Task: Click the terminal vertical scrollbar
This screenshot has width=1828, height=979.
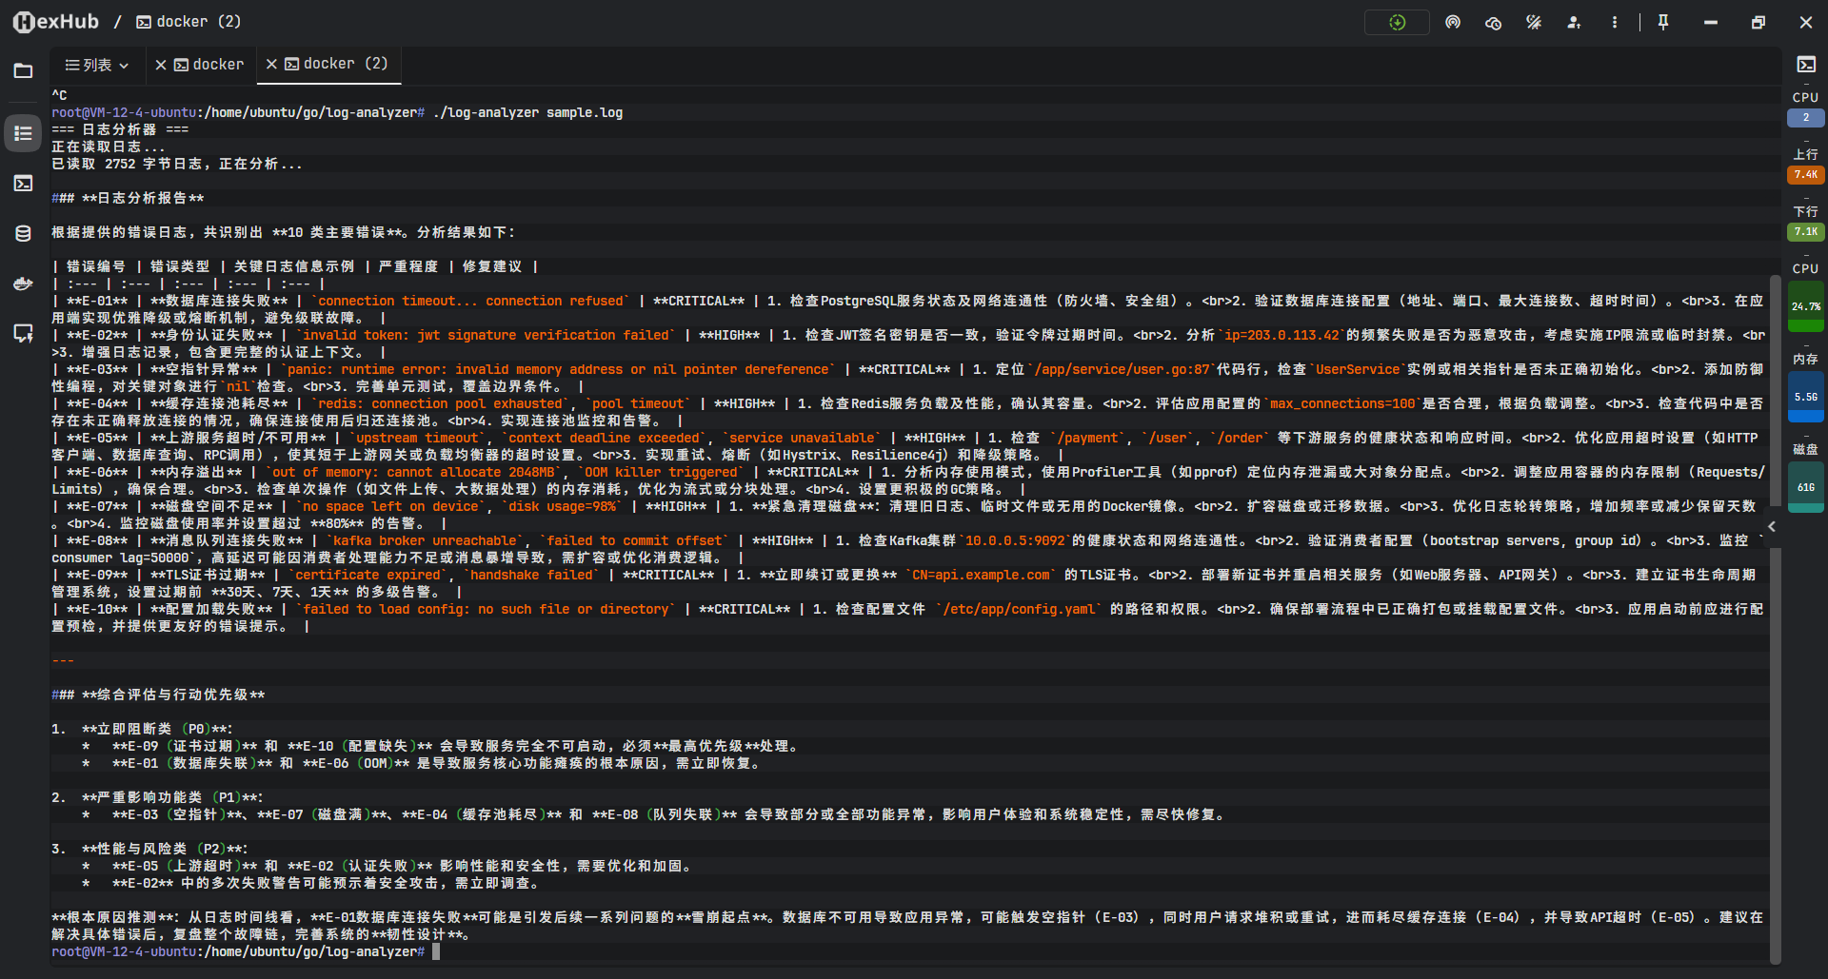Action: click(x=1775, y=618)
